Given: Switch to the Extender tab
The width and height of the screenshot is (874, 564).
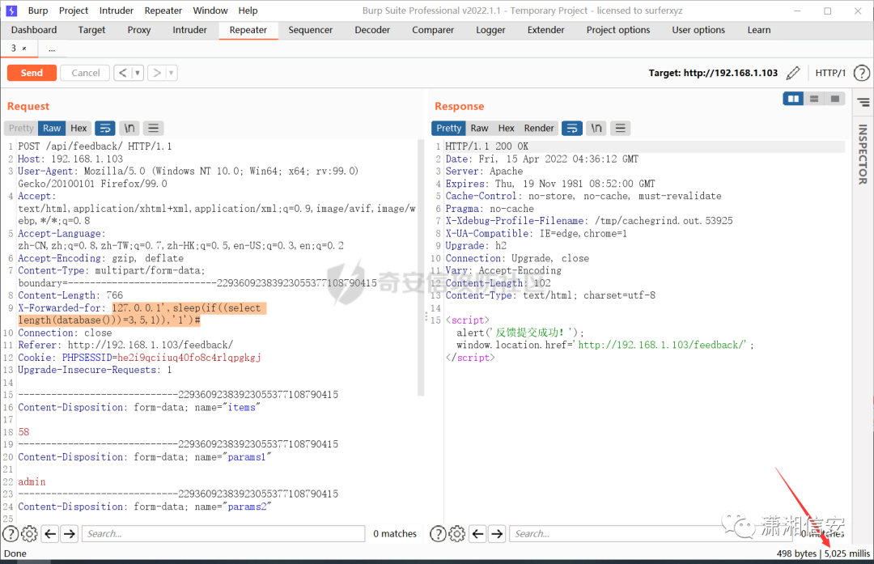Looking at the screenshot, I should [545, 30].
